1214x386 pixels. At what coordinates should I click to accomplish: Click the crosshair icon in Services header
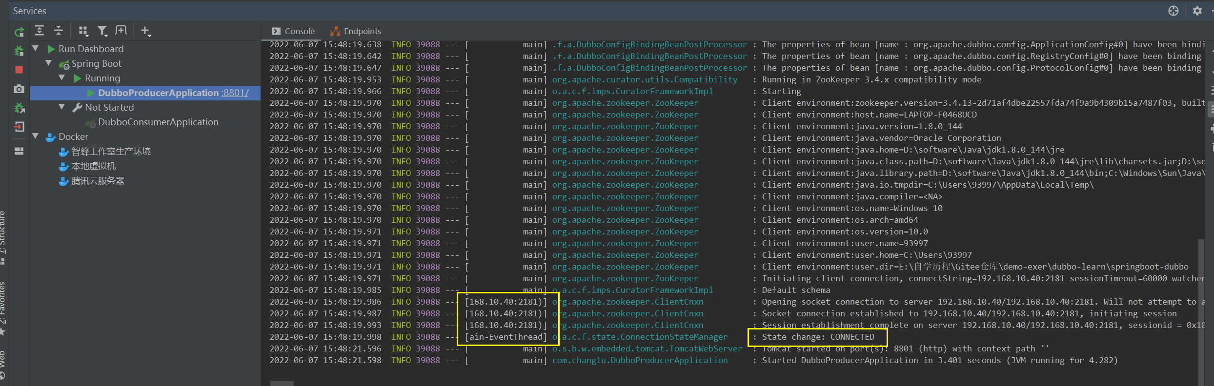pos(1174,11)
